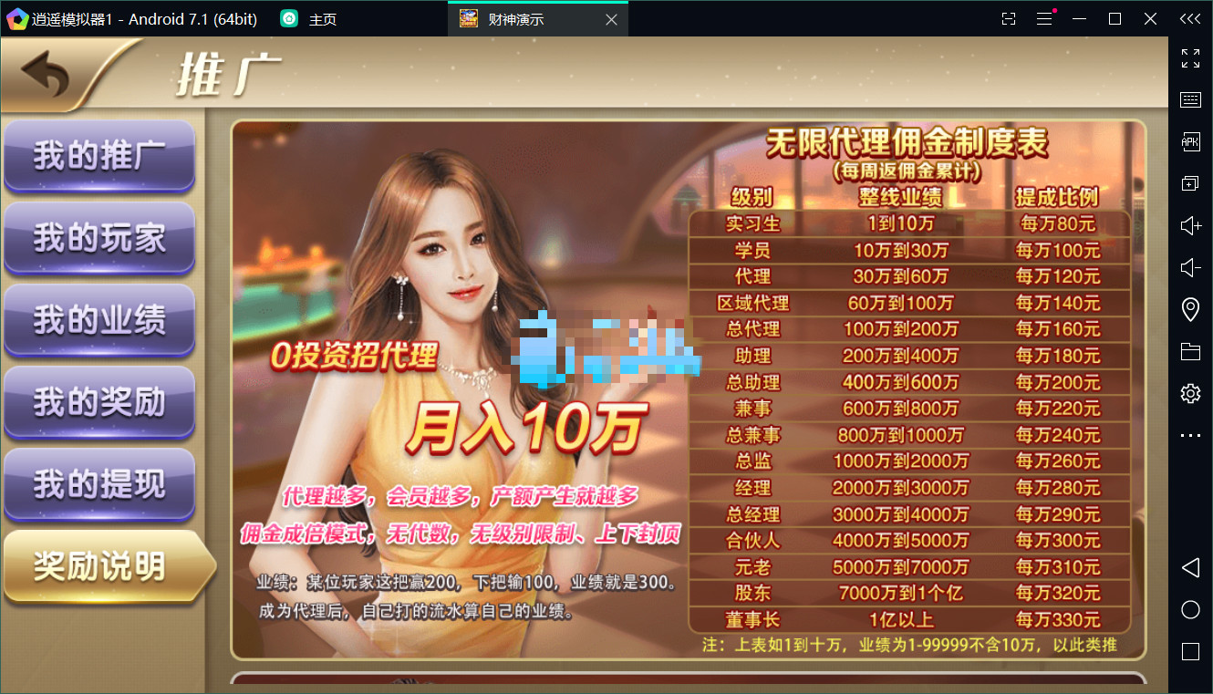Toggle full screen mode
Viewport: 1213px width, 694px height.
coord(1190,59)
